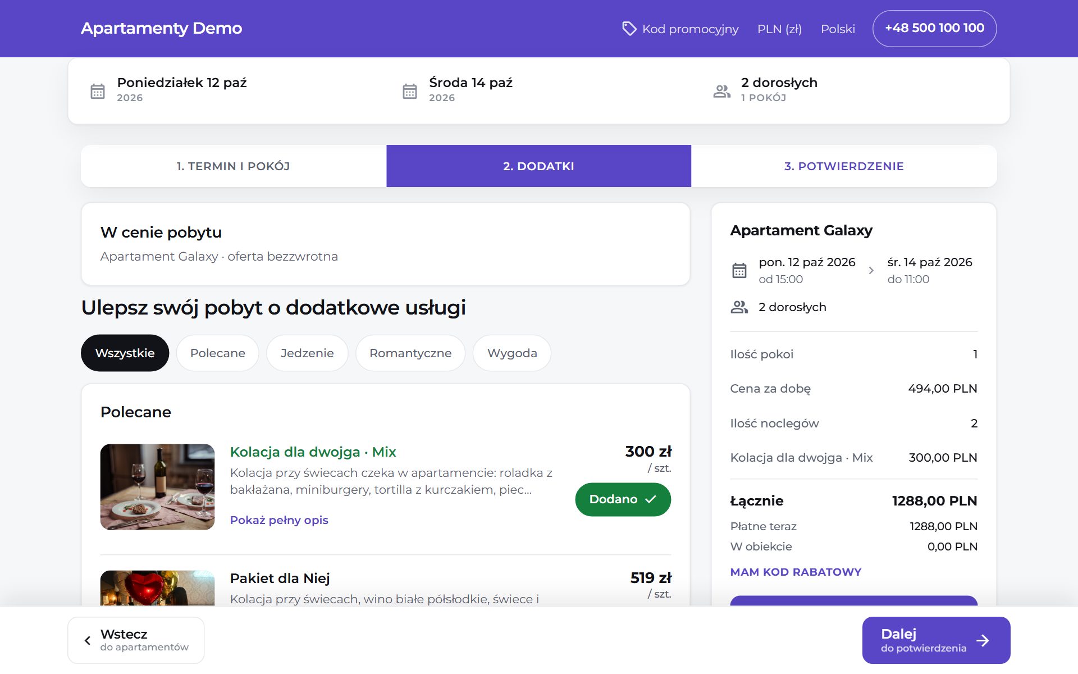Filter add-ons by Romantyczne
Viewport: 1078px width, 674px height.
coord(410,353)
